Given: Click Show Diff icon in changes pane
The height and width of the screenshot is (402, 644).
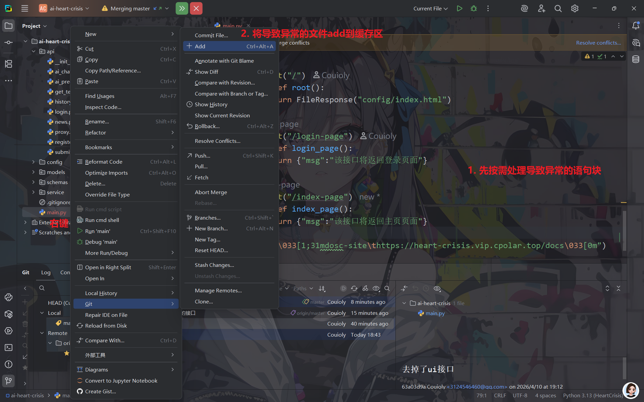Looking at the screenshot, I should [x=404, y=288].
